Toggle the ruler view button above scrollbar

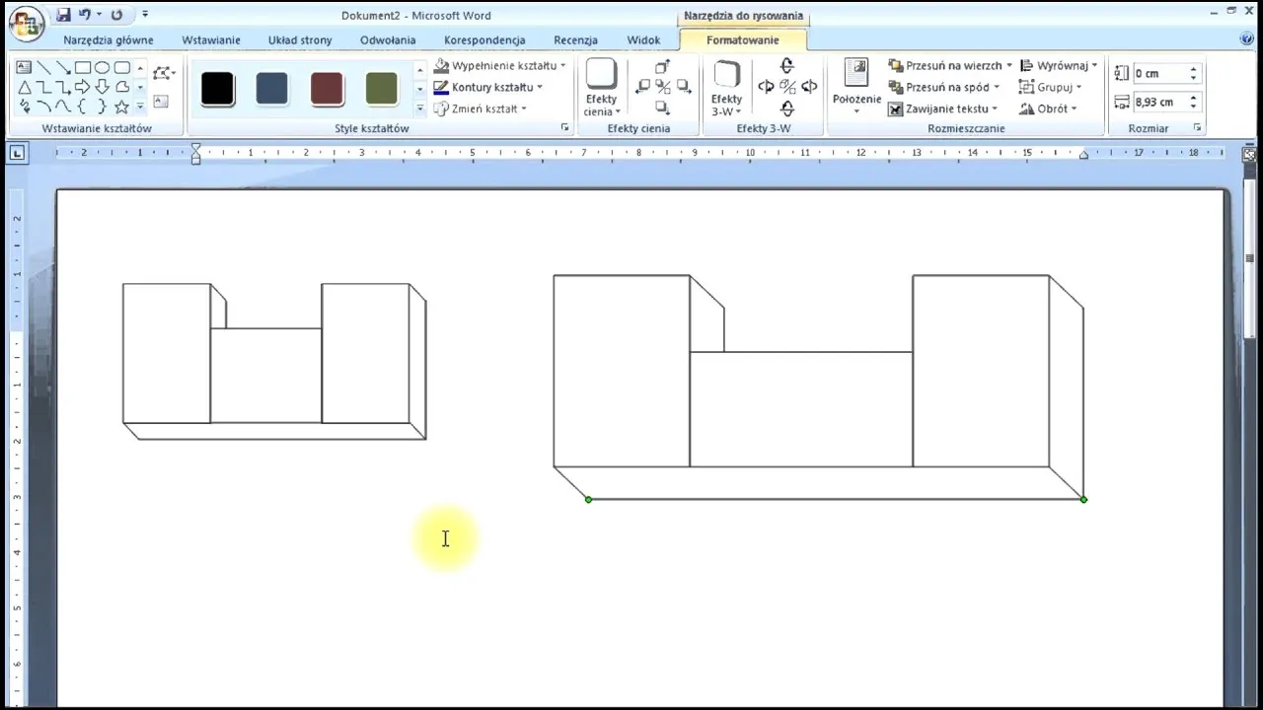[1249, 155]
